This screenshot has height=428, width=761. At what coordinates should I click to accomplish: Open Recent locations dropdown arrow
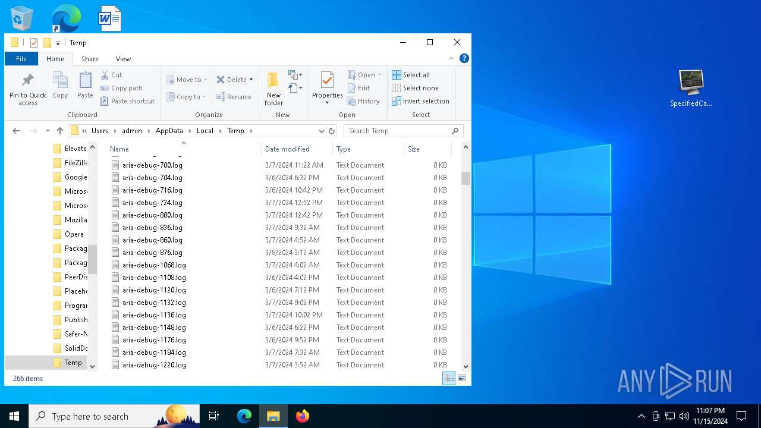[48, 131]
